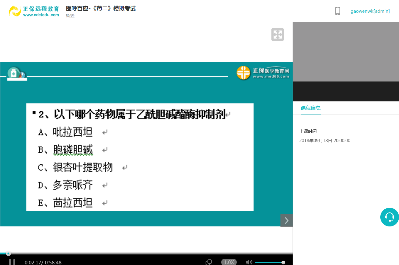Click the volume slider handle
The height and width of the screenshot is (265, 399).
pyautogui.click(x=283, y=262)
